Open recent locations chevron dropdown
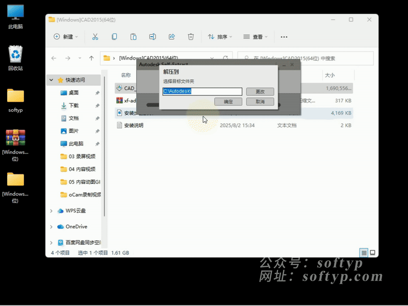 [80, 58]
